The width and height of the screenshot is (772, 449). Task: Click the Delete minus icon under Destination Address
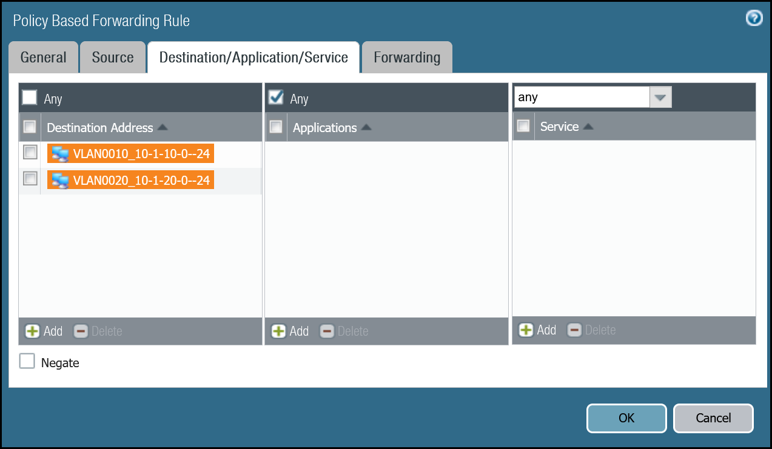click(x=81, y=331)
